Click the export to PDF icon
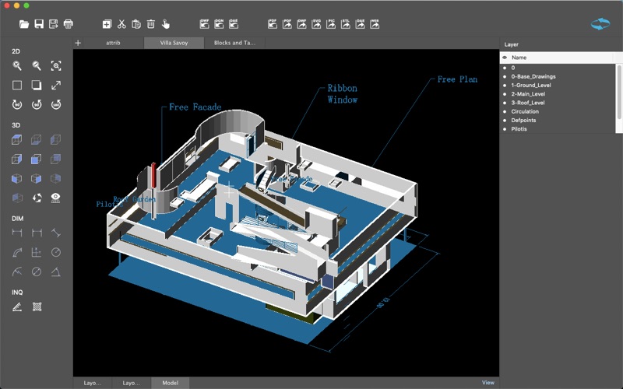This screenshot has height=389, width=623. click(x=287, y=24)
